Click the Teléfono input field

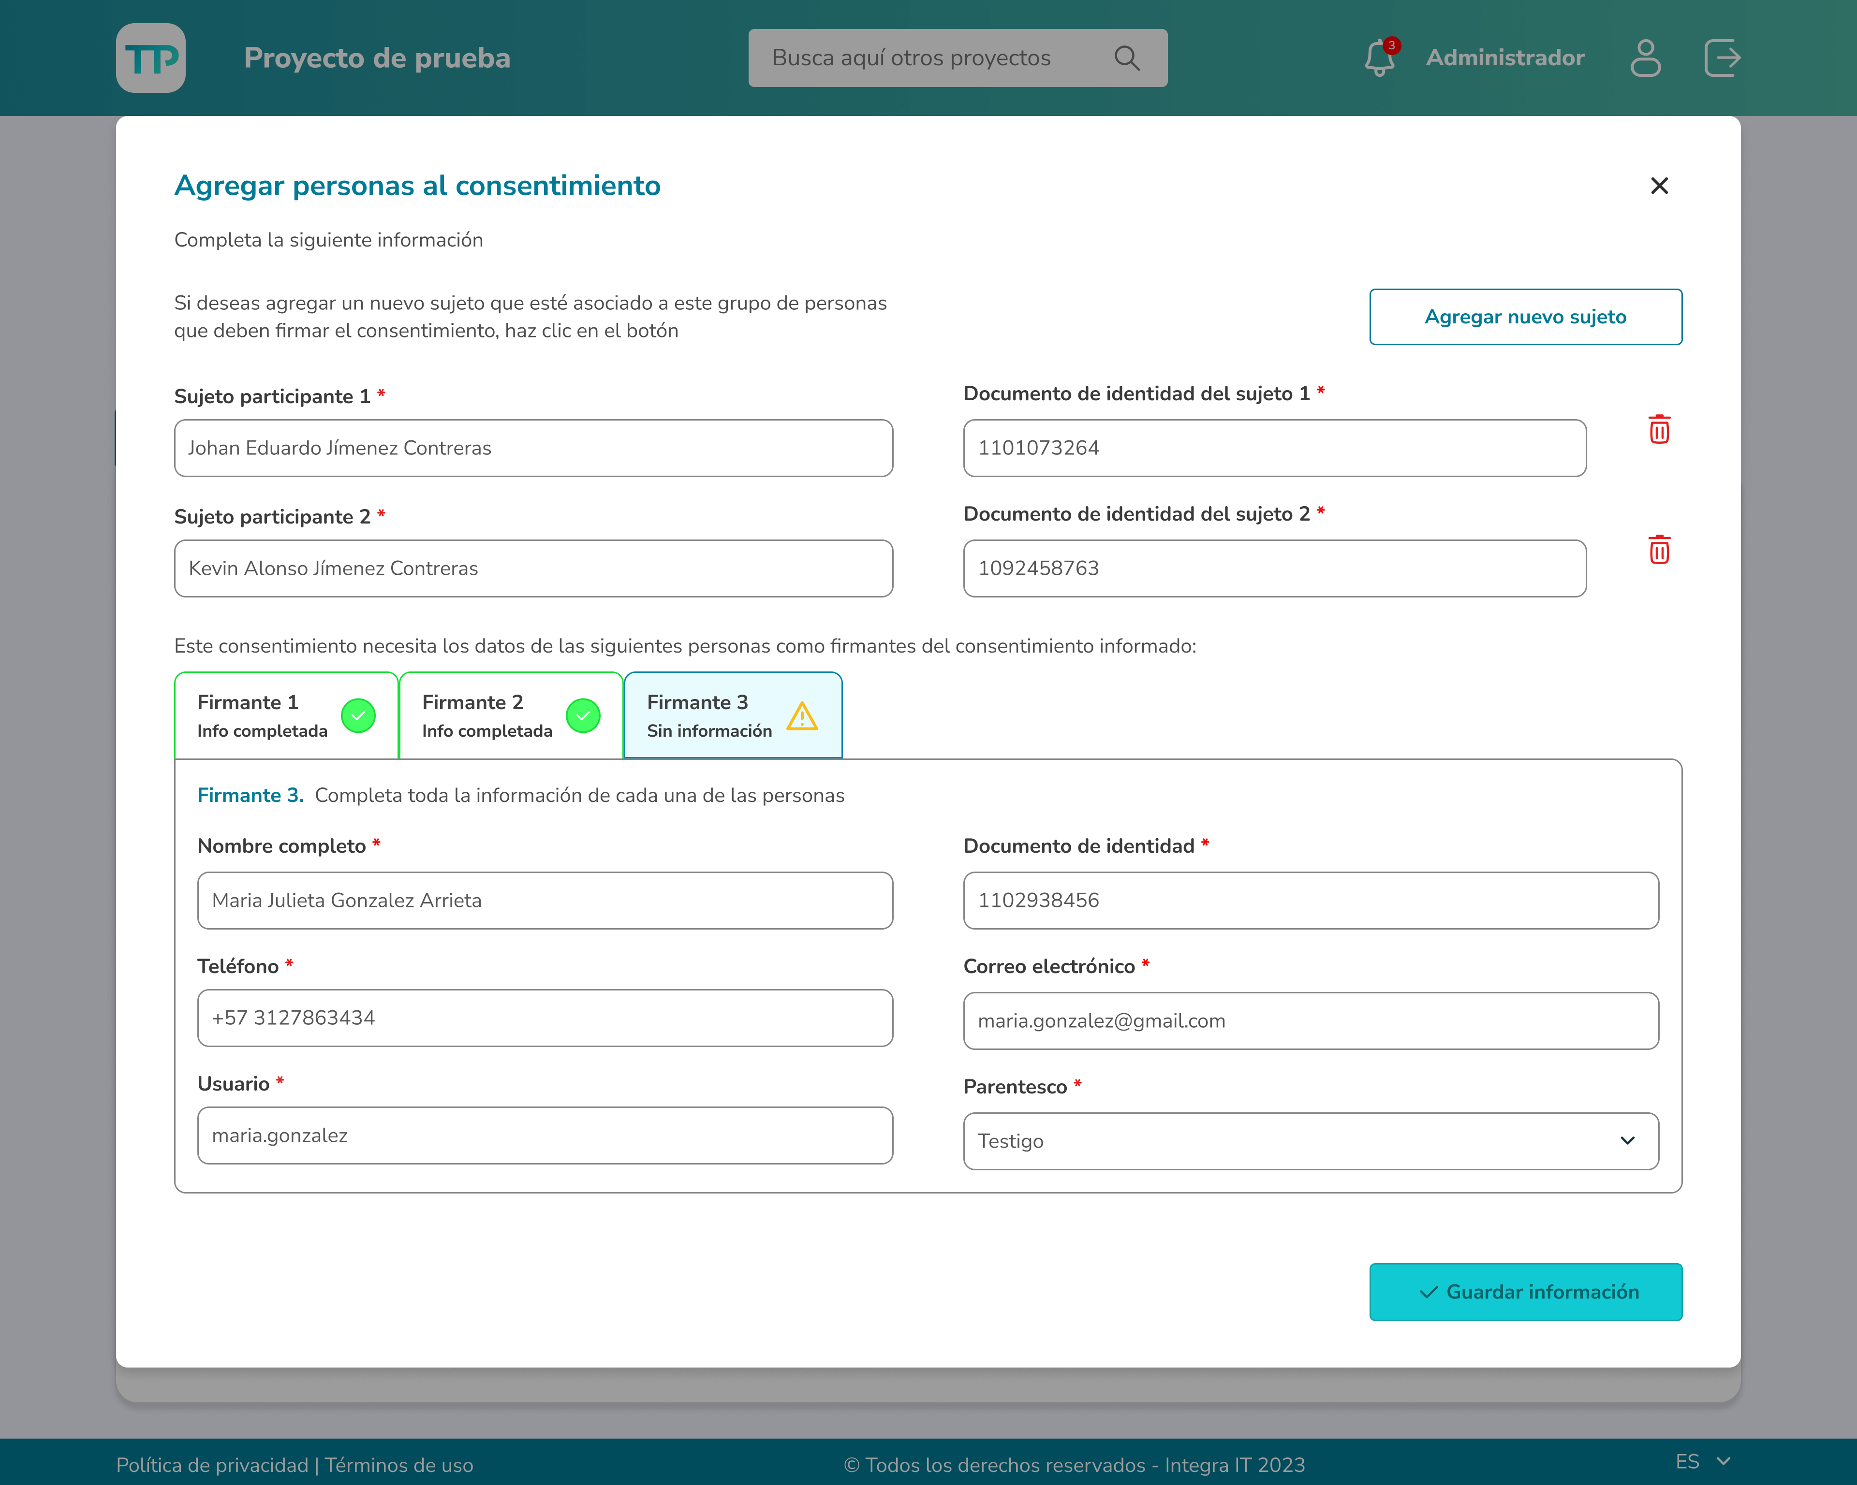545,1018
